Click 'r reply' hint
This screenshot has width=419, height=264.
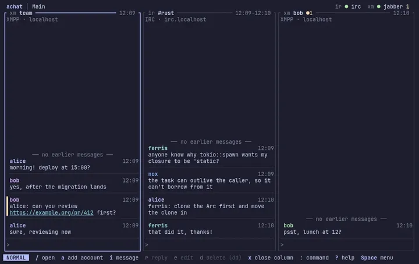[x=156, y=258]
